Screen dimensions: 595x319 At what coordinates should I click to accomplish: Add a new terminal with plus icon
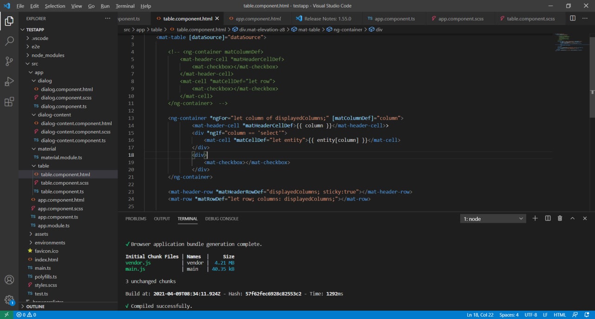tap(535, 219)
